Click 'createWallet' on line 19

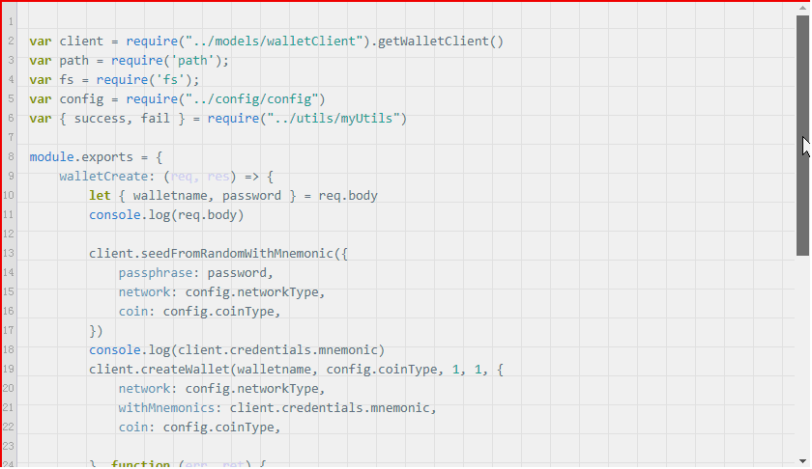186,370
